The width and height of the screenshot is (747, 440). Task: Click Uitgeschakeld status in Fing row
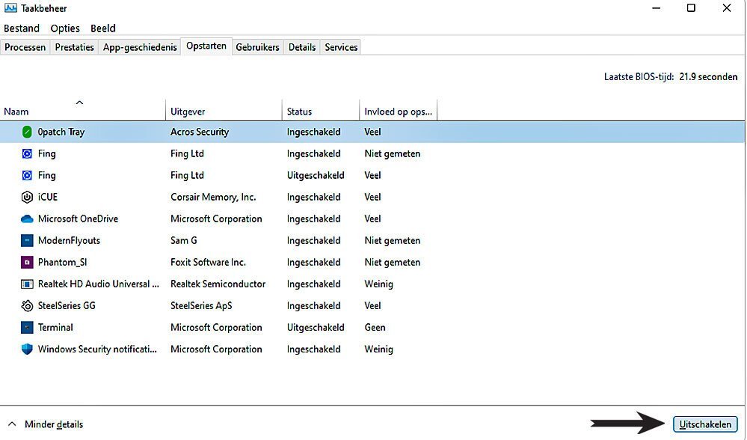(x=316, y=175)
